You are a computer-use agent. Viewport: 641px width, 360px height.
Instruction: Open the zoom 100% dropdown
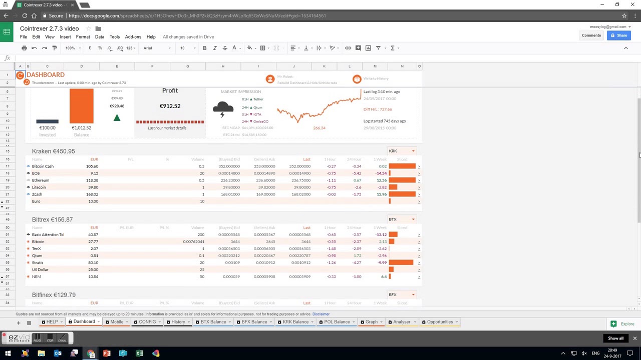tap(73, 48)
